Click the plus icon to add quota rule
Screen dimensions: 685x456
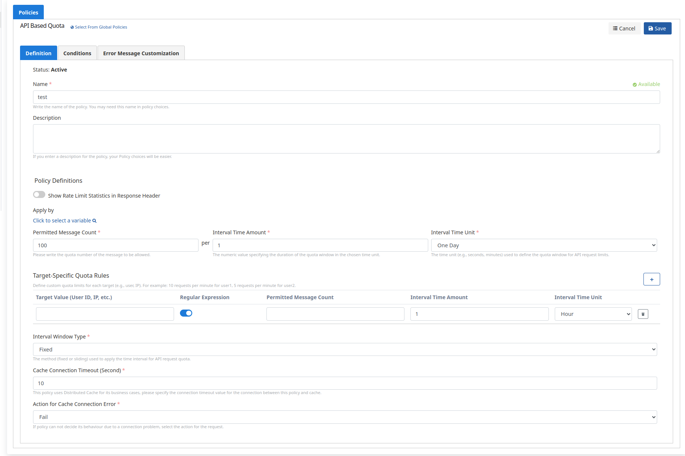coord(651,279)
